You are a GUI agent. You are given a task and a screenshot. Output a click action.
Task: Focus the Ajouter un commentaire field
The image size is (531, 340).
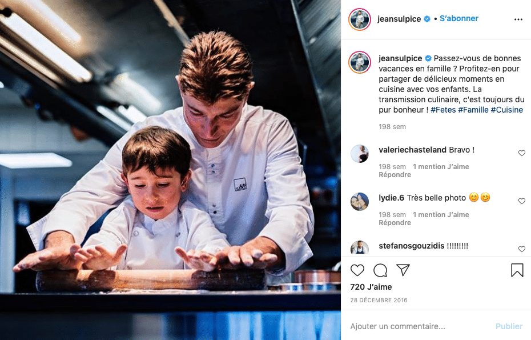(420, 326)
